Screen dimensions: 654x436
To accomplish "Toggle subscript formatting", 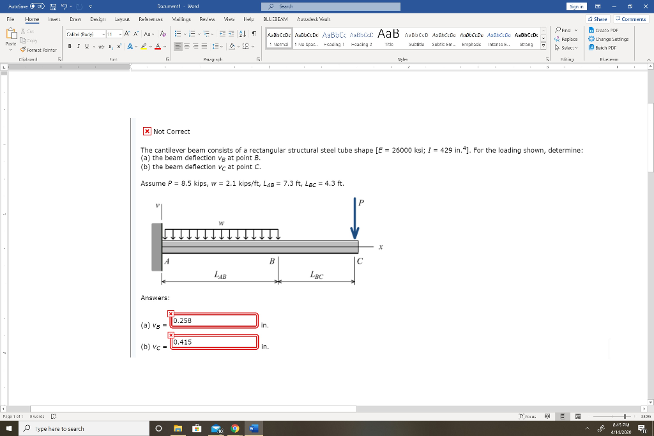I will tap(110, 45).
